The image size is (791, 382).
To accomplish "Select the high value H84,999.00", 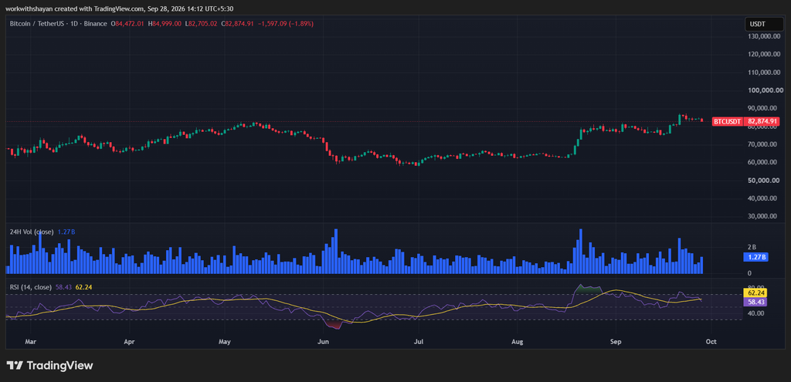I will pos(165,24).
